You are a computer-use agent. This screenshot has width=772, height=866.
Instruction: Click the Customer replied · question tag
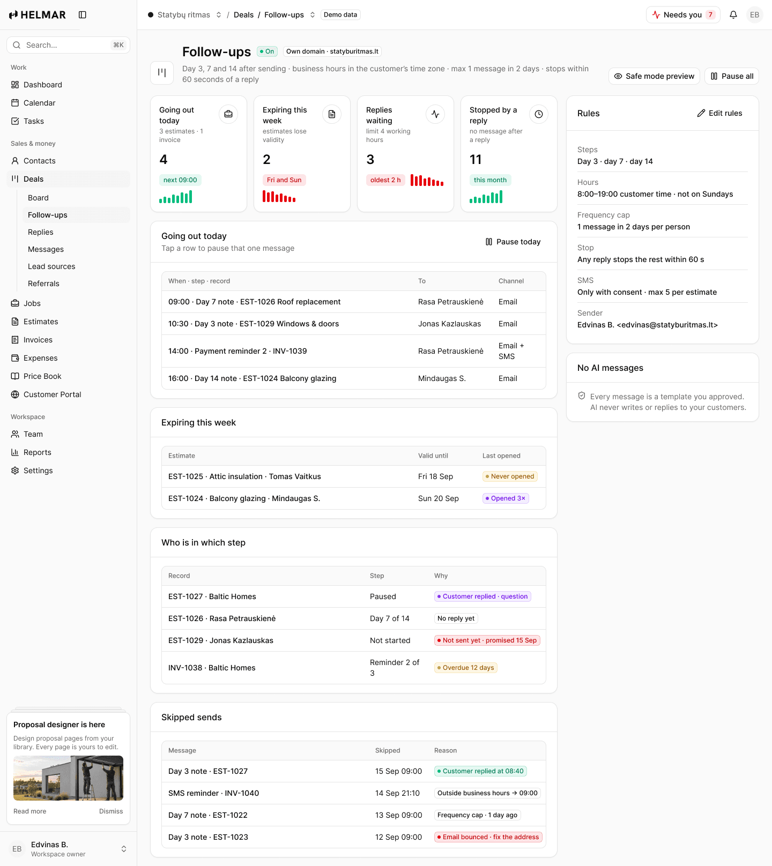click(482, 596)
